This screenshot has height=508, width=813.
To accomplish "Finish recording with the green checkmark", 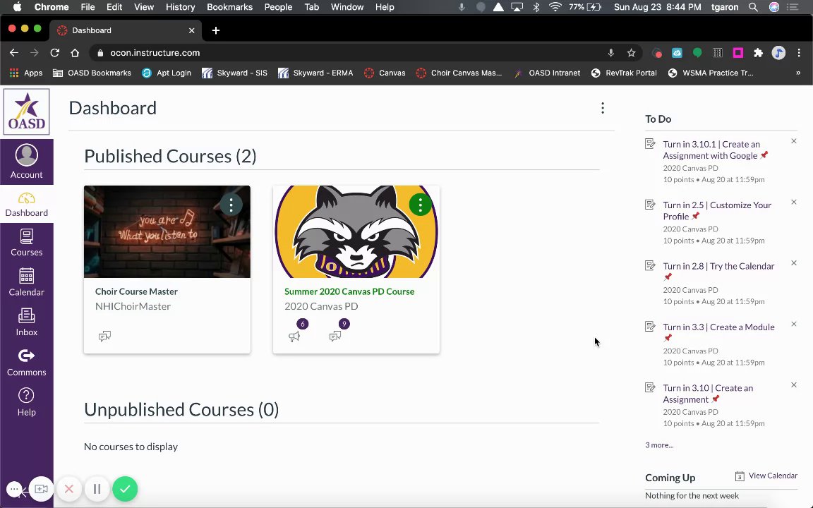I will (125, 489).
